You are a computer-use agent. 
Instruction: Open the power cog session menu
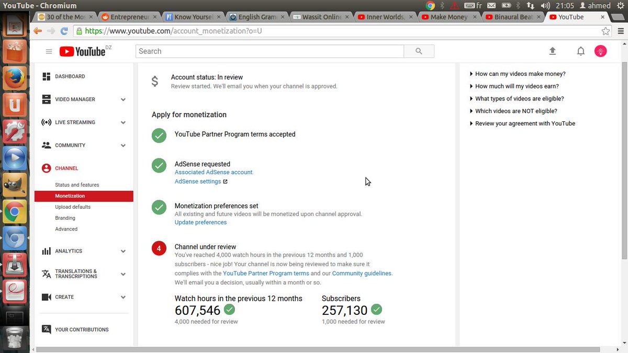(621, 6)
